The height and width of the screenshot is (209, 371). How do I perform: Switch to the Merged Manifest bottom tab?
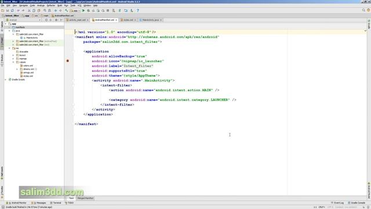(x=85, y=198)
